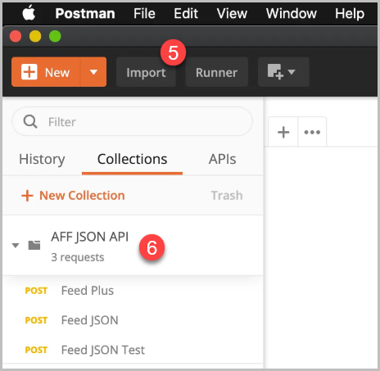Open the View menu
This screenshot has height=371, width=380.
click(232, 13)
